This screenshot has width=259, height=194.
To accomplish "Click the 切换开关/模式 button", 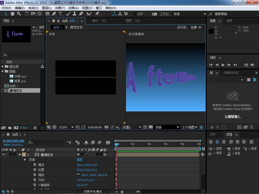I will pos(93,191).
